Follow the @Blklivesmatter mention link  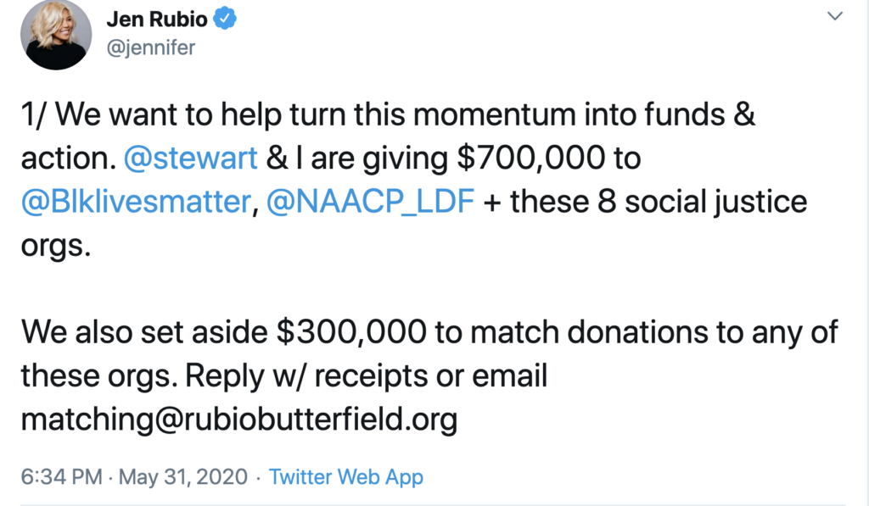click(137, 201)
